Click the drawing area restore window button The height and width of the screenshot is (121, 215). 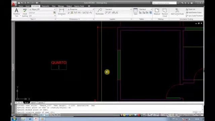[199, 24]
